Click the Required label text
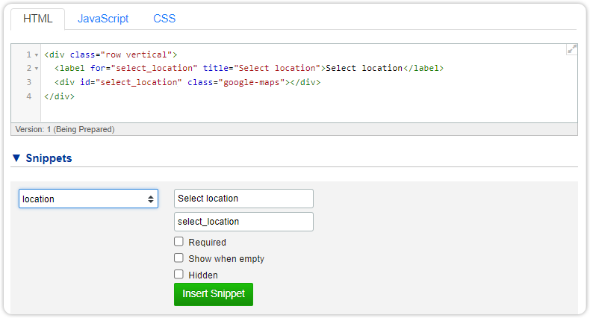This screenshot has height=318, width=590. pos(207,243)
